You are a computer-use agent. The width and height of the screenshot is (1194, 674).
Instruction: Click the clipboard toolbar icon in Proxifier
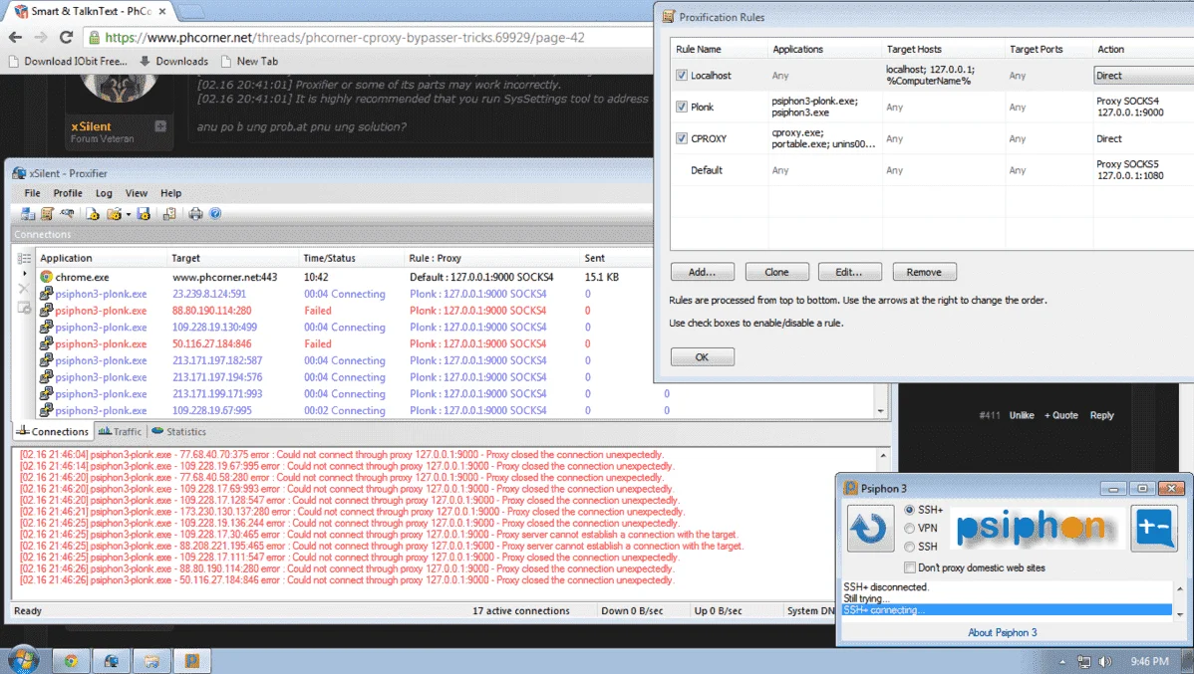pyautogui.click(x=169, y=214)
